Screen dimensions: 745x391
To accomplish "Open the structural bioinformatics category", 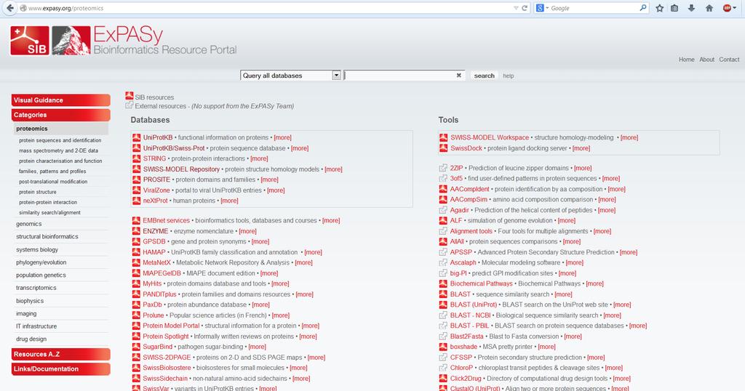I will pos(47,236).
